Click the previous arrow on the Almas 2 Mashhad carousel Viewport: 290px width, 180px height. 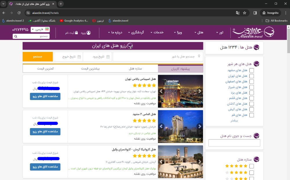[161, 126]
